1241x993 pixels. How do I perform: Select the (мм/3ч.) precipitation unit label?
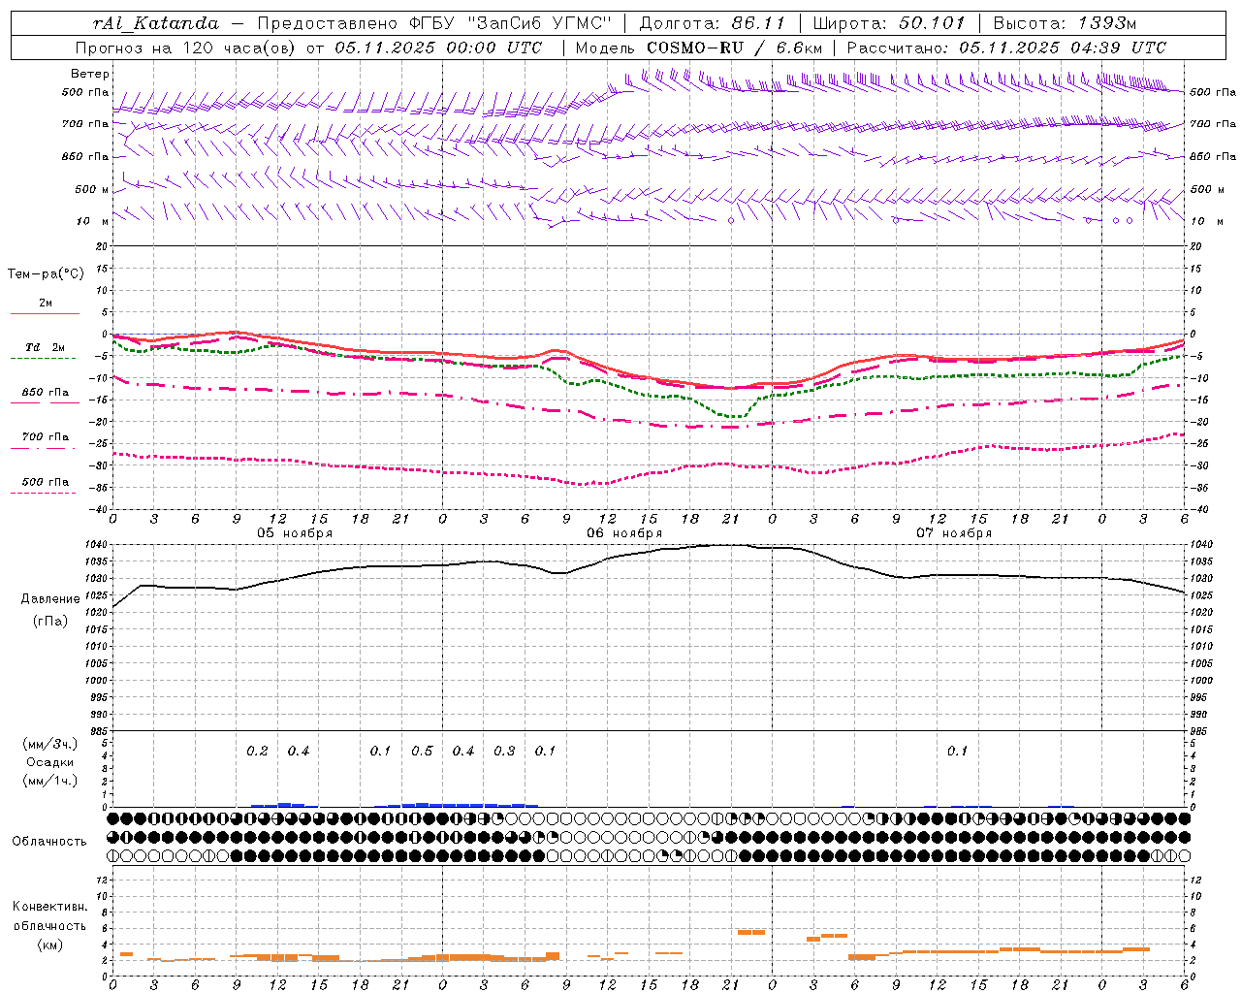(x=50, y=744)
